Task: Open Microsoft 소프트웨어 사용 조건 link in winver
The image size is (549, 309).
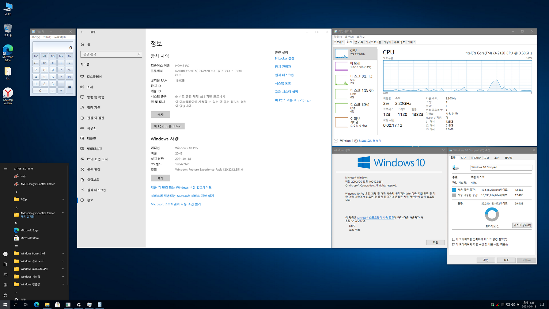Action: coord(376,218)
